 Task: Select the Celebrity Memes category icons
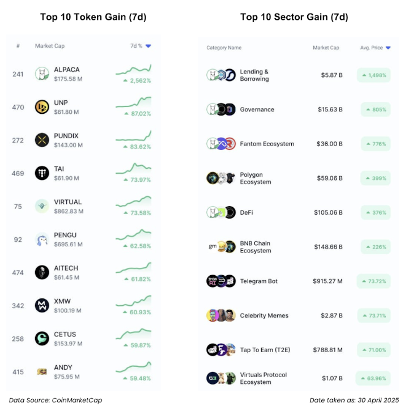(221, 315)
